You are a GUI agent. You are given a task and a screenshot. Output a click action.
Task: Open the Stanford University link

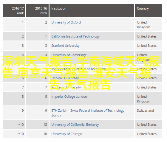coord(65,46)
